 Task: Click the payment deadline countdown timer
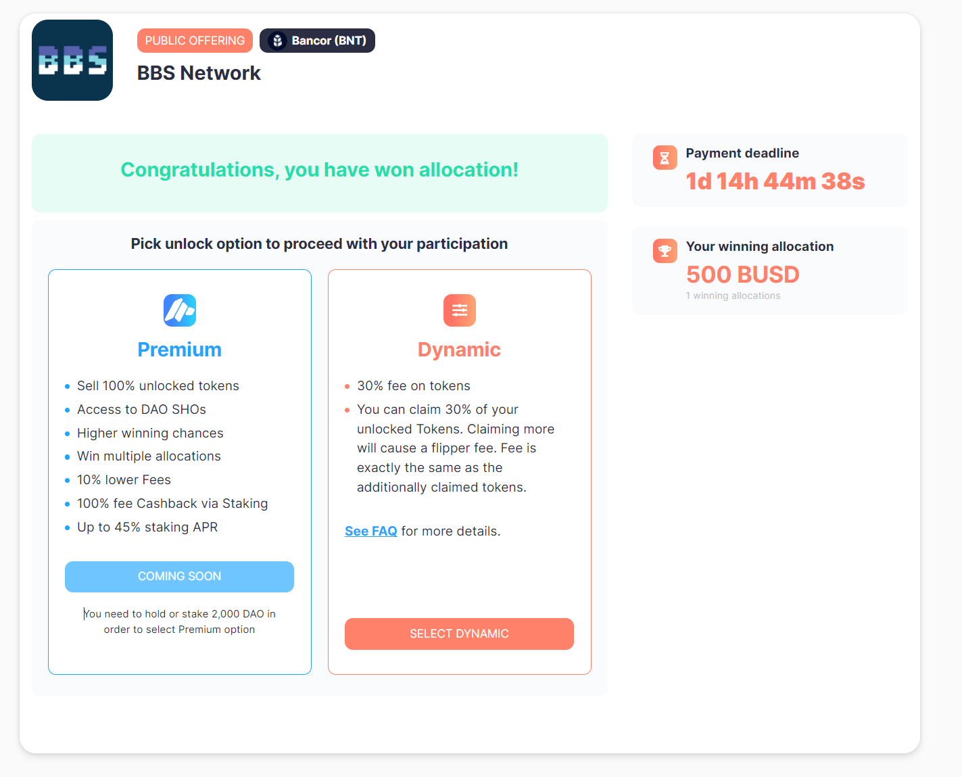click(775, 181)
